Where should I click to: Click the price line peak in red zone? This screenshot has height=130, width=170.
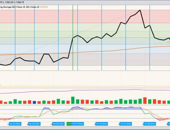tap(140, 10)
